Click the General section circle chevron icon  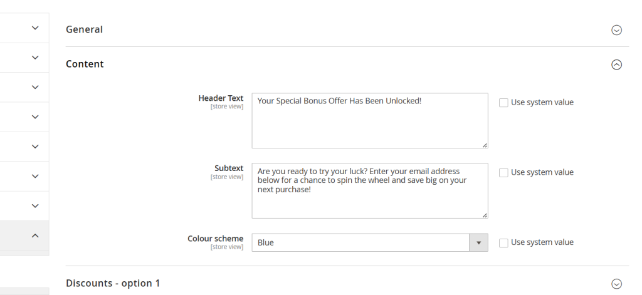(616, 30)
